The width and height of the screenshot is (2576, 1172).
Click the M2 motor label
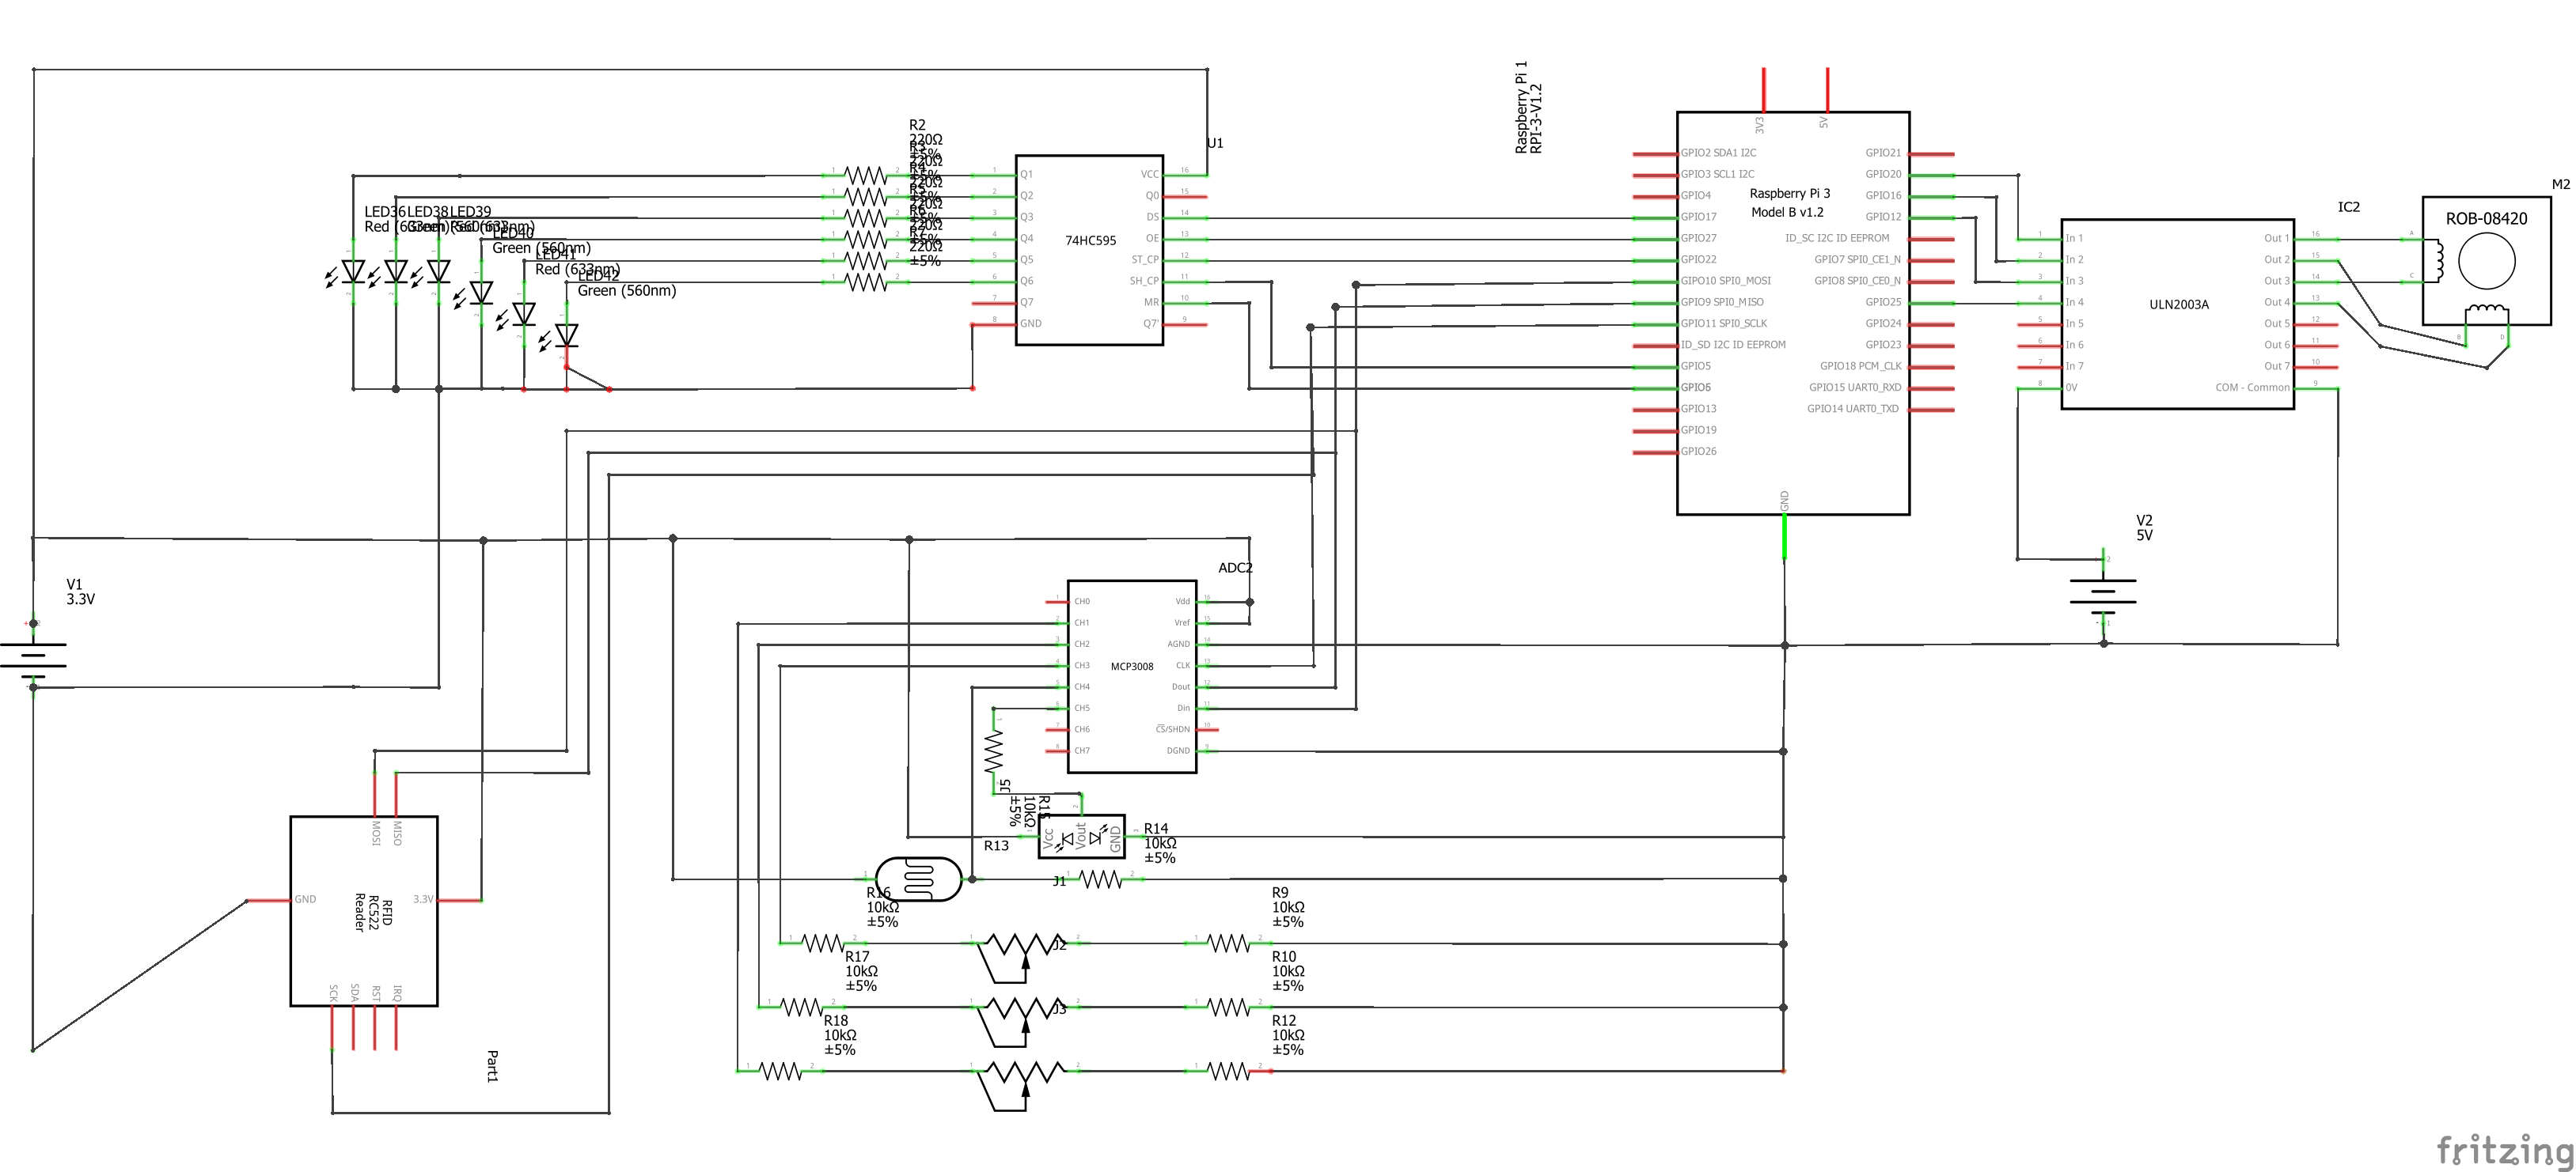pyautogui.click(x=2560, y=185)
